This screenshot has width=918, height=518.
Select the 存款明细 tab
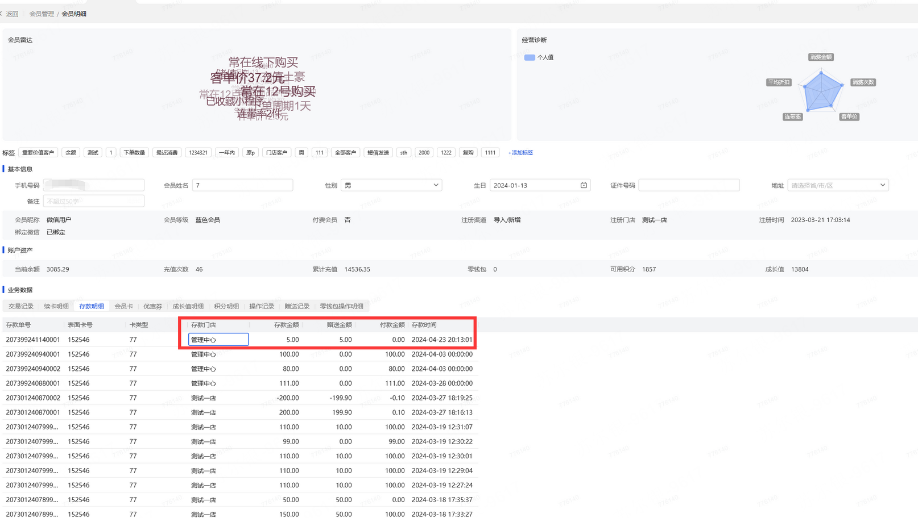[x=92, y=306]
